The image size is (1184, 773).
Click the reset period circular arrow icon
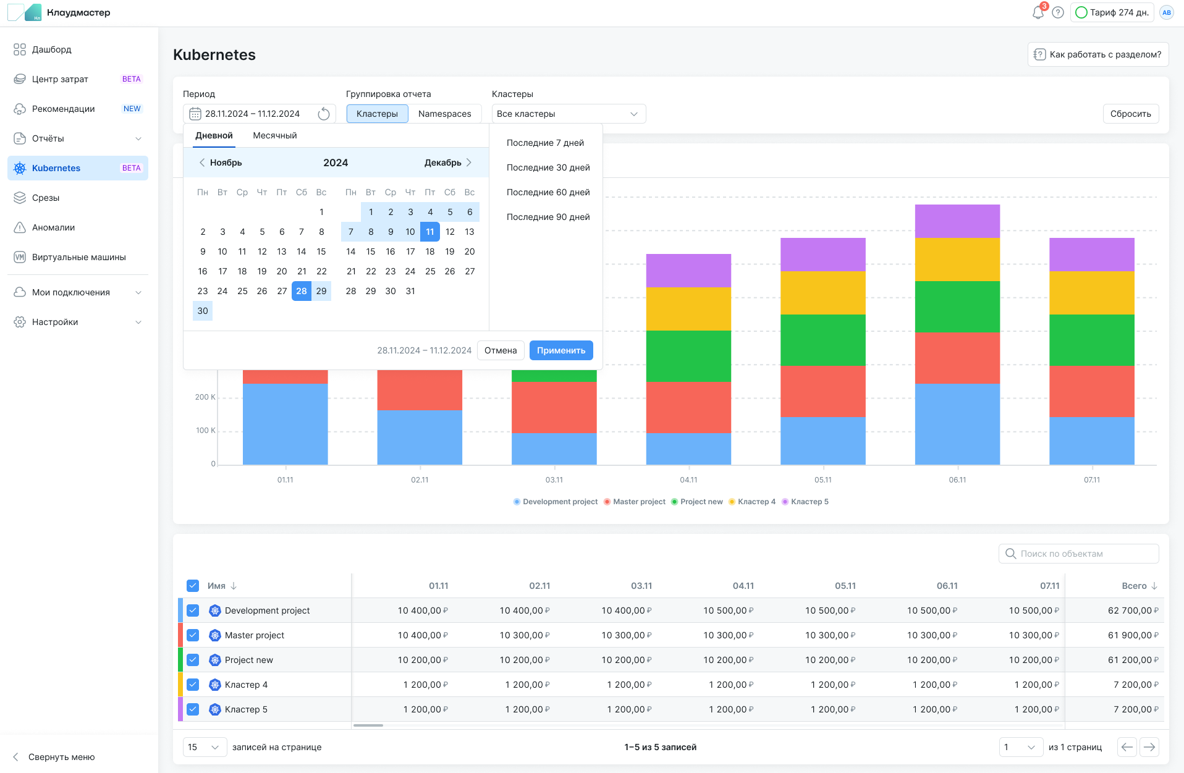tap(323, 114)
